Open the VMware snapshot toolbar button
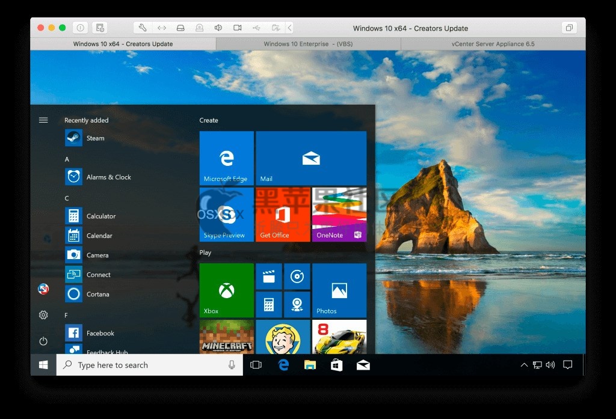Viewport: 616px width, 419px height. 100,28
